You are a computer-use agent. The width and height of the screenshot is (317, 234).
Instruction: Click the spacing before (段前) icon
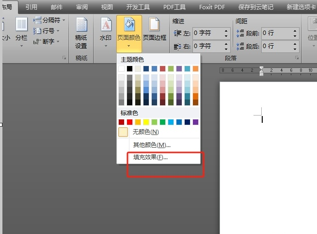(240, 33)
